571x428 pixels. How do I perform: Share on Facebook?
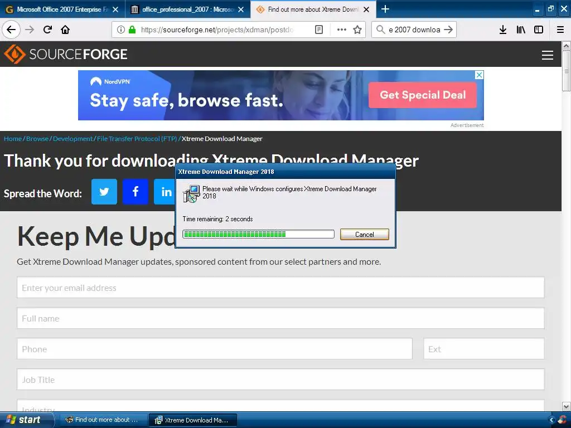click(x=136, y=192)
